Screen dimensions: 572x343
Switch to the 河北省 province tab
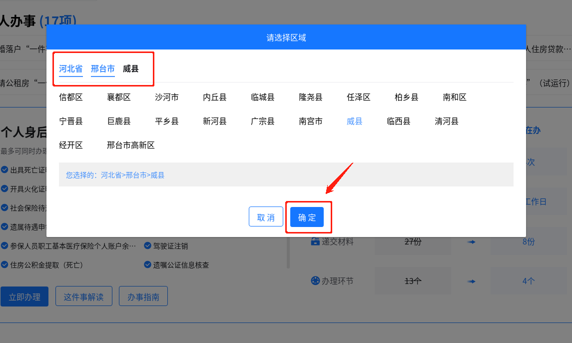coord(71,69)
